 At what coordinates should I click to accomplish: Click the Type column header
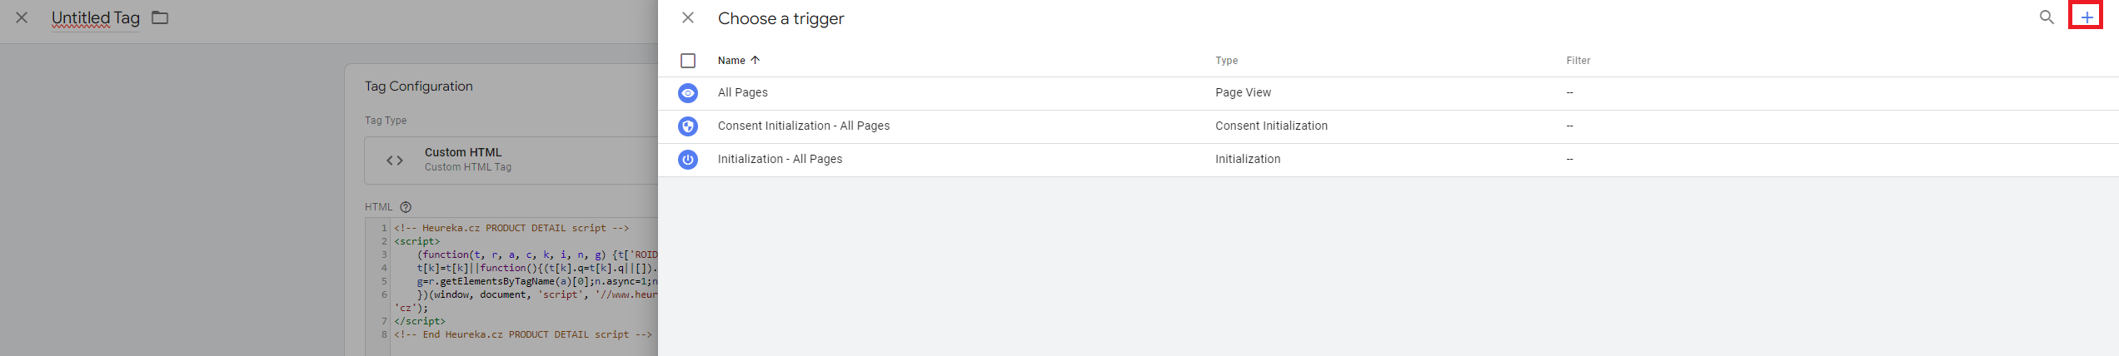tap(1226, 61)
